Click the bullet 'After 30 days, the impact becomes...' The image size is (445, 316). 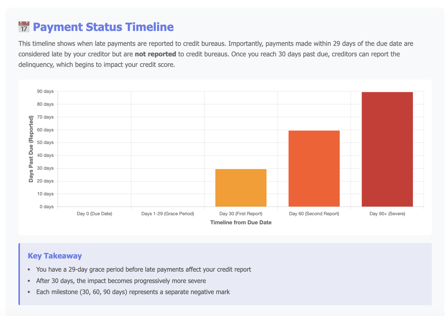pos(121,281)
